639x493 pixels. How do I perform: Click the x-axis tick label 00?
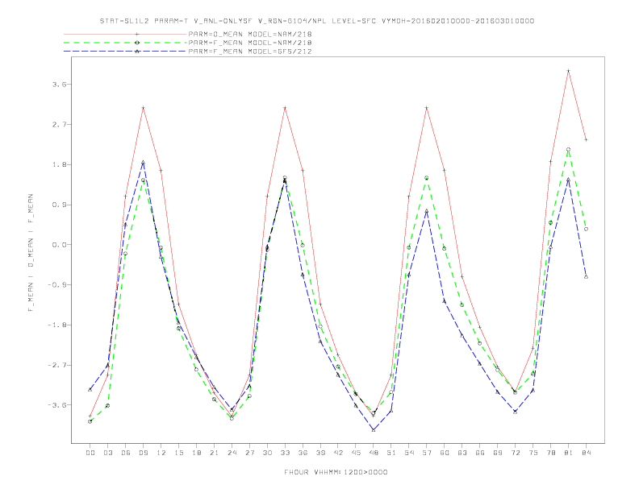coord(90,453)
